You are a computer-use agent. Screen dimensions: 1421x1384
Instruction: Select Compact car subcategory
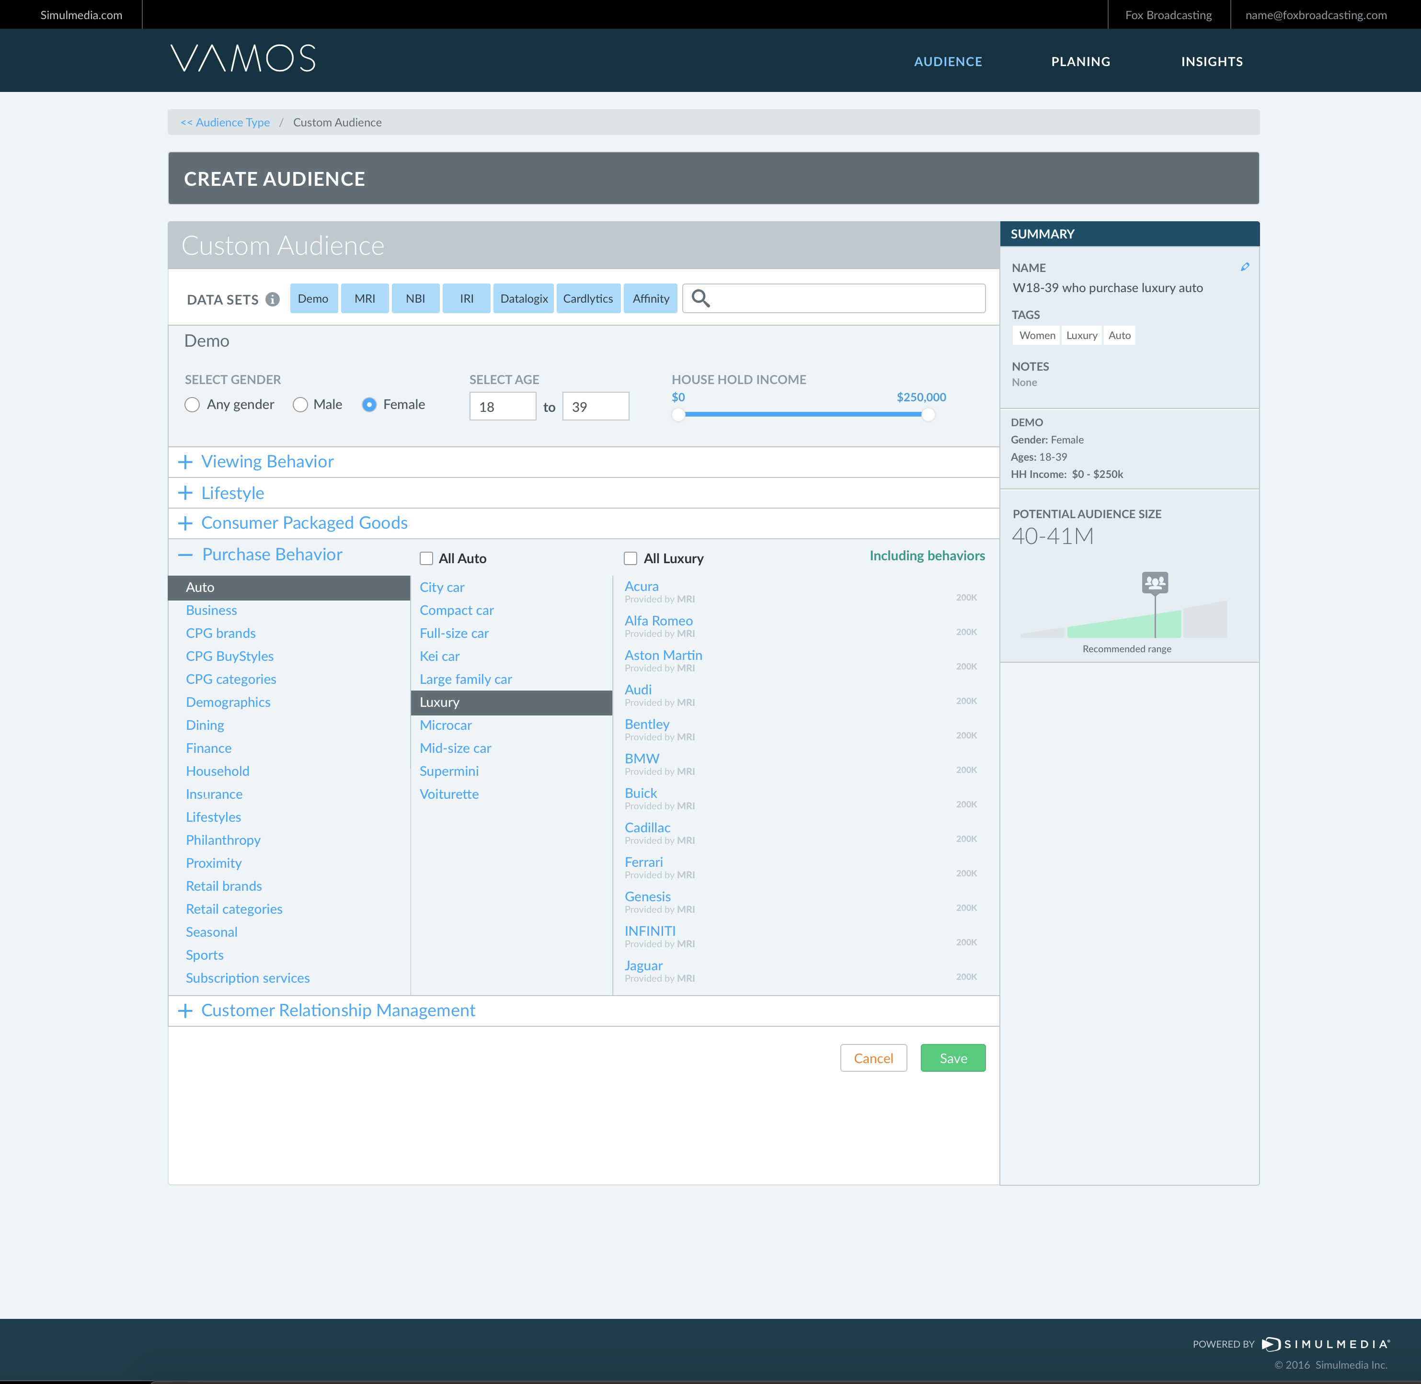tap(457, 611)
